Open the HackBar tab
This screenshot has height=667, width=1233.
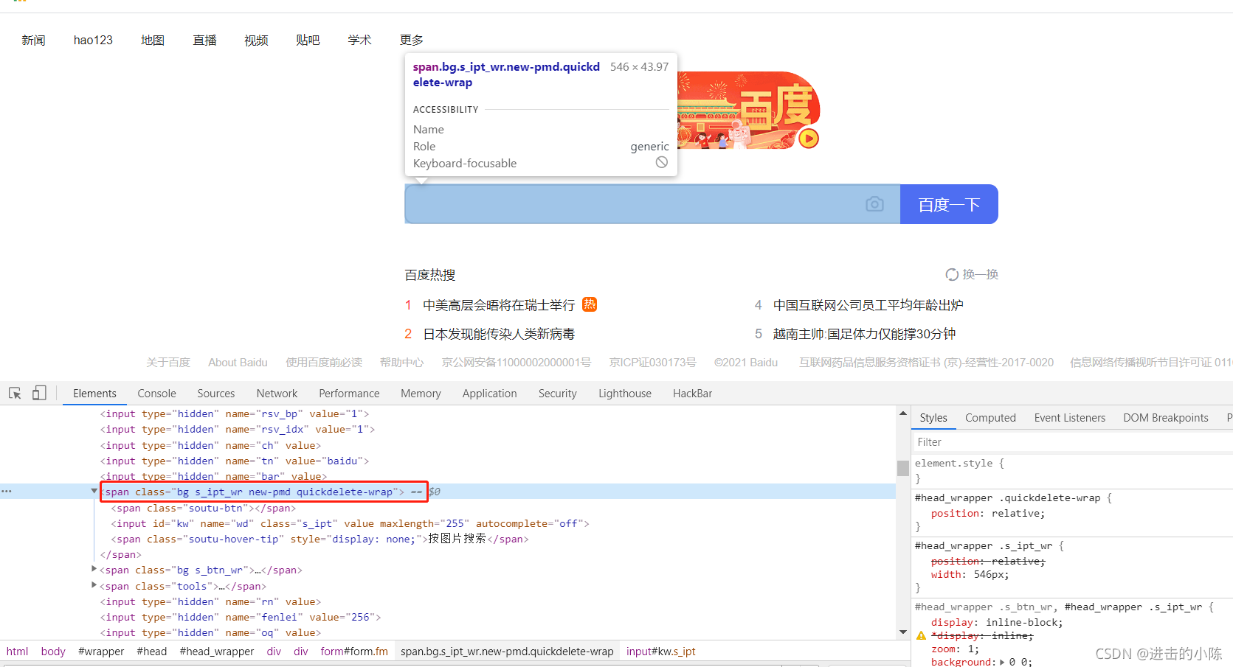(692, 394)
